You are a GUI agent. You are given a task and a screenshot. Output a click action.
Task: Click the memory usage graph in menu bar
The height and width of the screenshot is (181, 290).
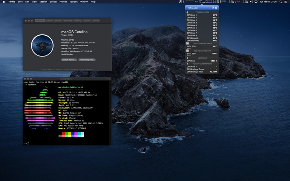click(x=209, y=2)
